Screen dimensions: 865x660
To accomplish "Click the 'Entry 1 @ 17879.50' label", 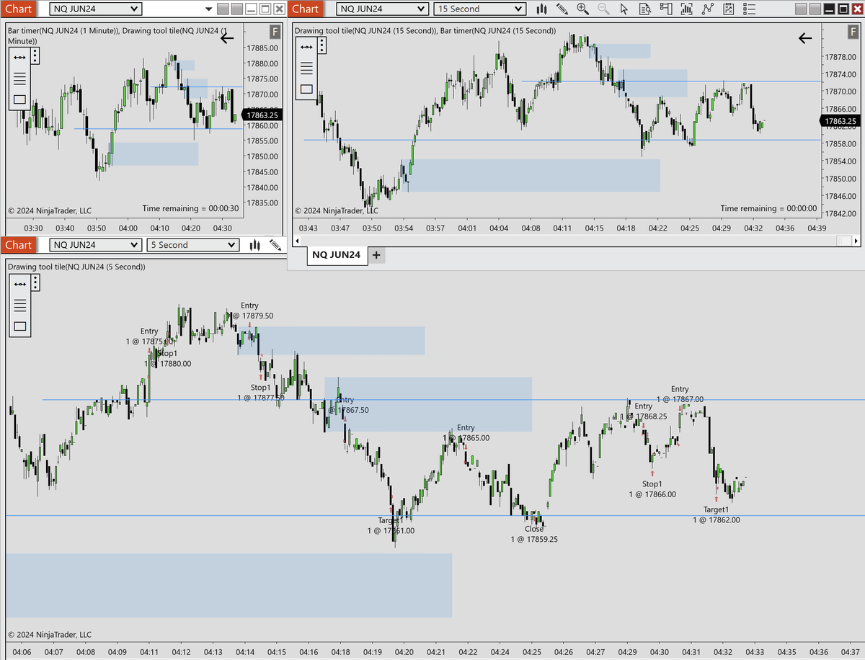I will tap(249, 311).
